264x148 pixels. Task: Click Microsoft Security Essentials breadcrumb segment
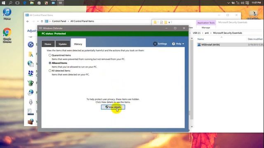[x=227, y=33]
